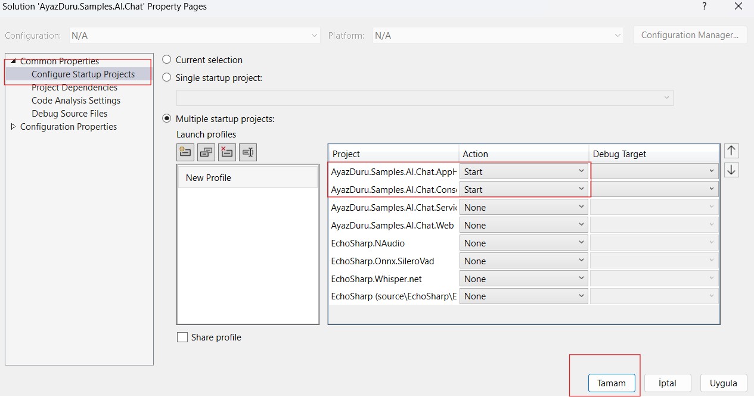Viewport: 754px width, 397px height.
Task: Select Project Dependencies in the tree
Action: (75, 87)
